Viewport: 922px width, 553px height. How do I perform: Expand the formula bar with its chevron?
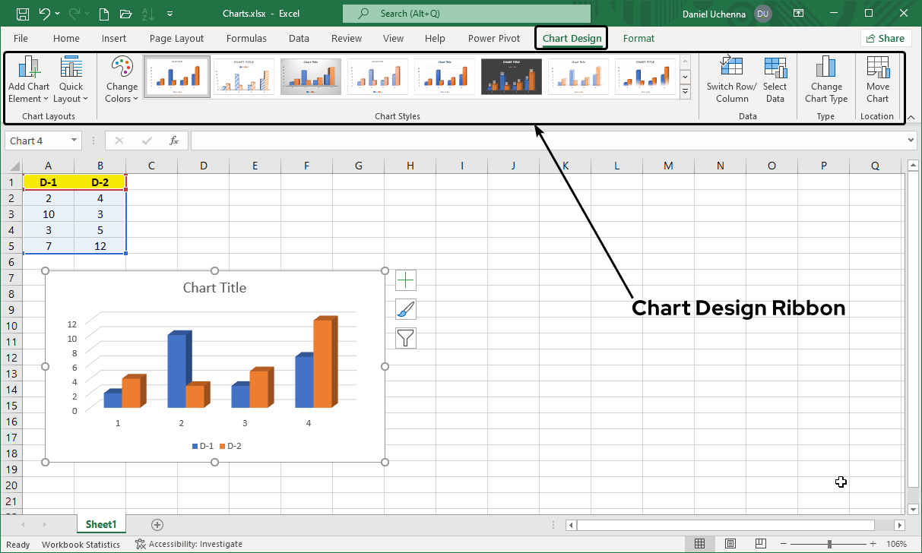coord(911,141)
